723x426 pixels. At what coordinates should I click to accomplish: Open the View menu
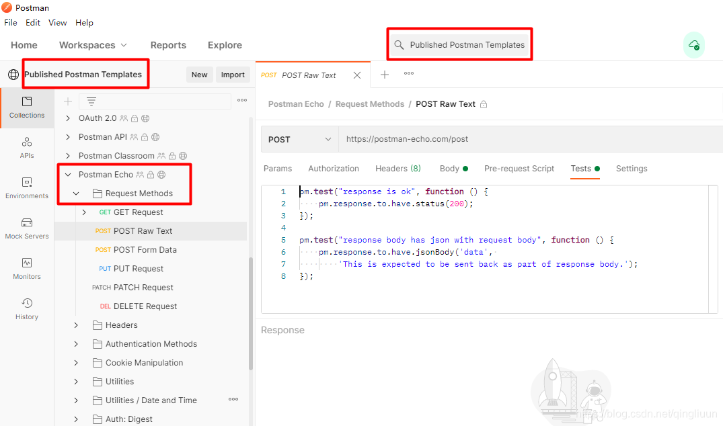click(58, 23)
